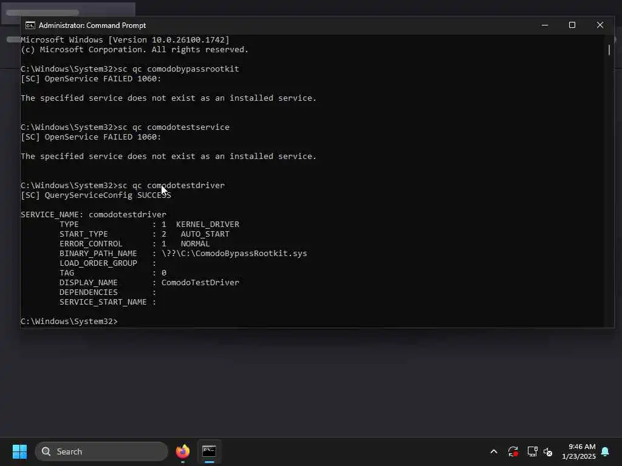Click the DEPENDENCIES label
Image resolution: width=622 pixels, height=466 pixels.
point(89,292)
